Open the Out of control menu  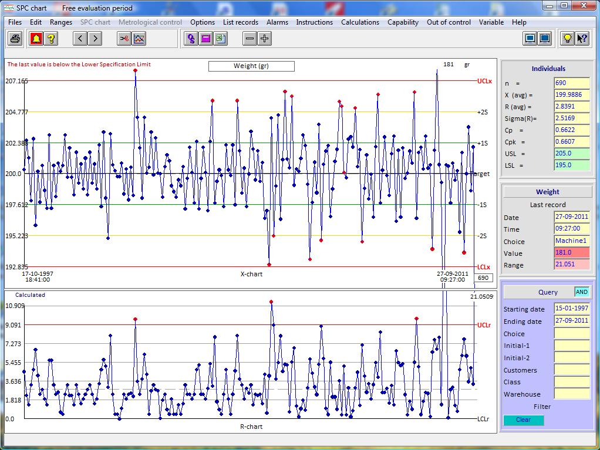(x=449, y=22)
